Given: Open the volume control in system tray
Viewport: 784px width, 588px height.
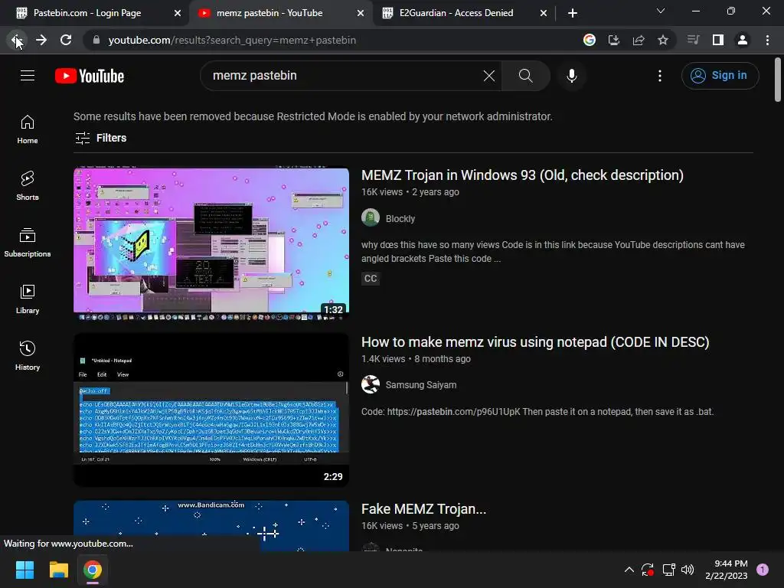Looking at the screenshot, I should point(688,570).
